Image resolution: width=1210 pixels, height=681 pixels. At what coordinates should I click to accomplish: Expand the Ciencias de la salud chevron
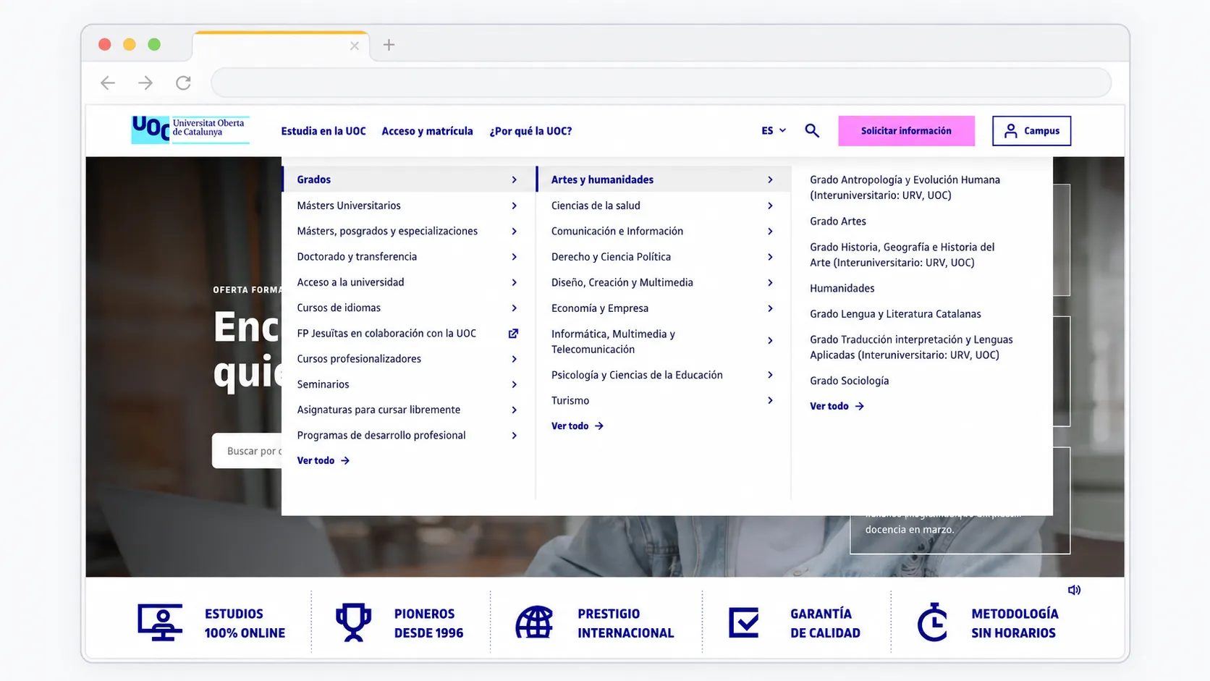pyautogui.click(x=770, y=206)
